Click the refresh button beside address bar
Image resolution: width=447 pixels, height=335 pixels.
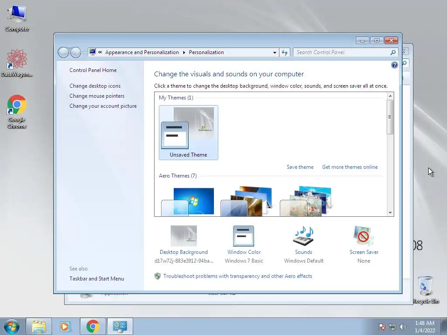tap(285, 52)
